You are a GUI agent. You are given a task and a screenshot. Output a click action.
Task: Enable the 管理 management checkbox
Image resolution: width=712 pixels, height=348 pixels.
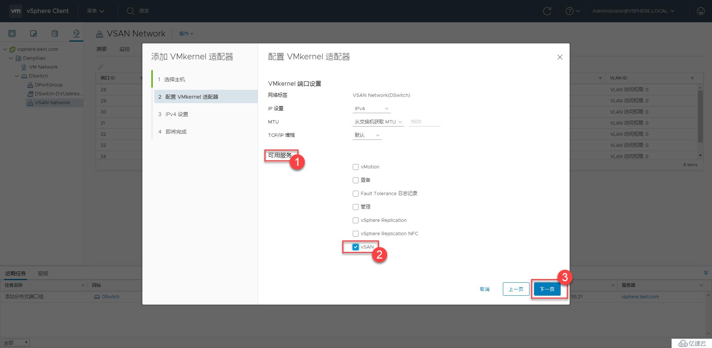click(x=356, y=207)
